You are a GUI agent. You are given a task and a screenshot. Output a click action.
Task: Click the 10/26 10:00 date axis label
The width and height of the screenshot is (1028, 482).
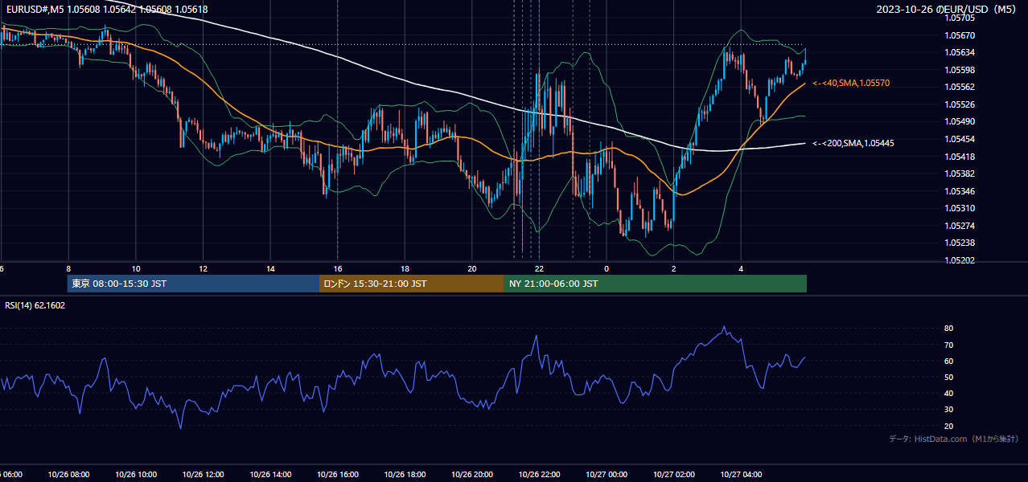tap(135, 475)
